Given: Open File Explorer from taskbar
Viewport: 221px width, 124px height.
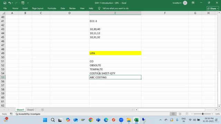Looking at the screenshot, I should coord(129,120).
